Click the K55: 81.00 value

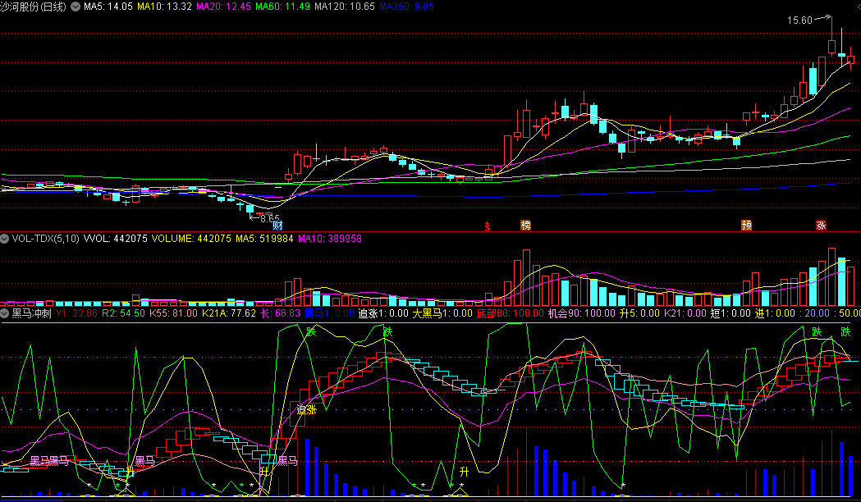point(173,313)
